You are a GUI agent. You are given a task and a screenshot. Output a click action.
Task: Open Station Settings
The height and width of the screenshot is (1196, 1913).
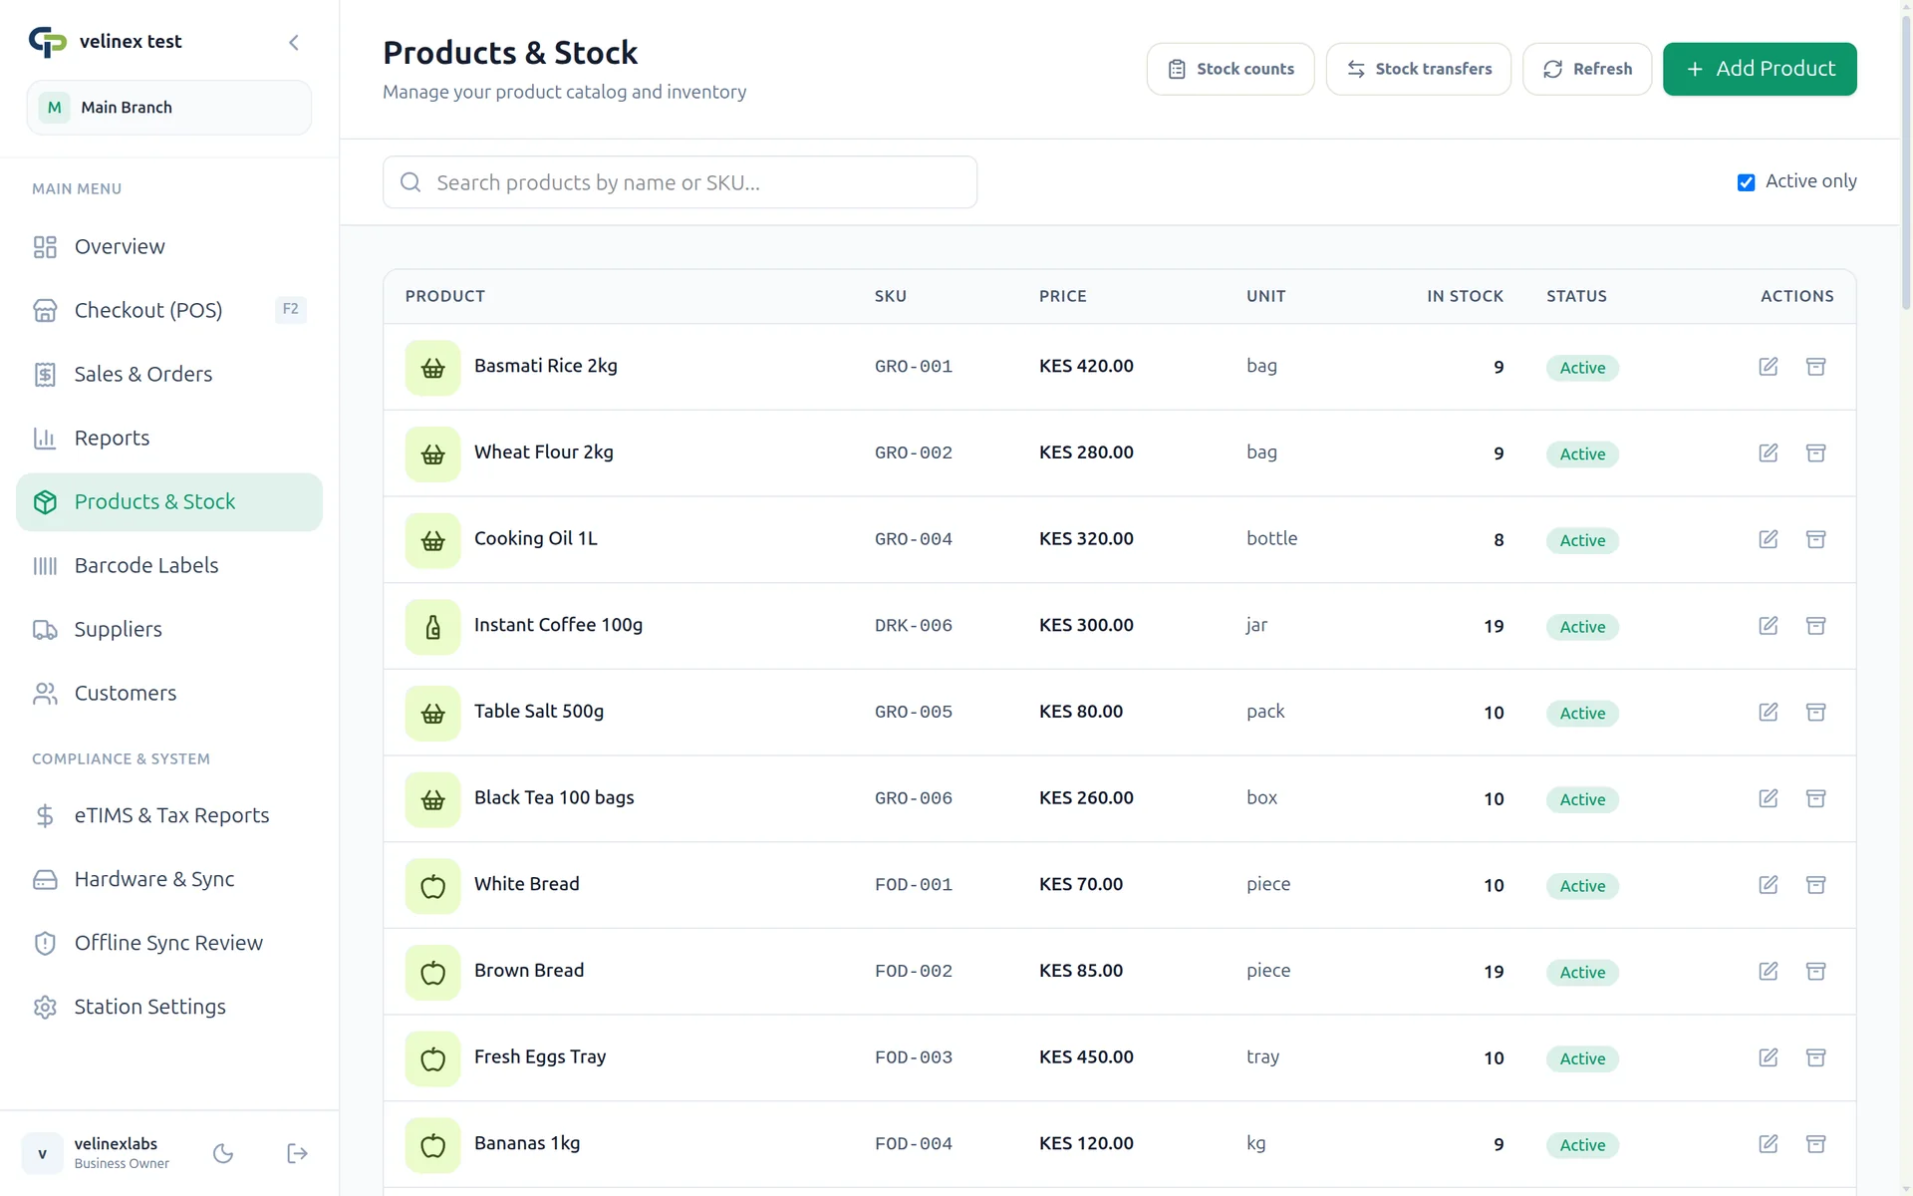pos(169,1007)
